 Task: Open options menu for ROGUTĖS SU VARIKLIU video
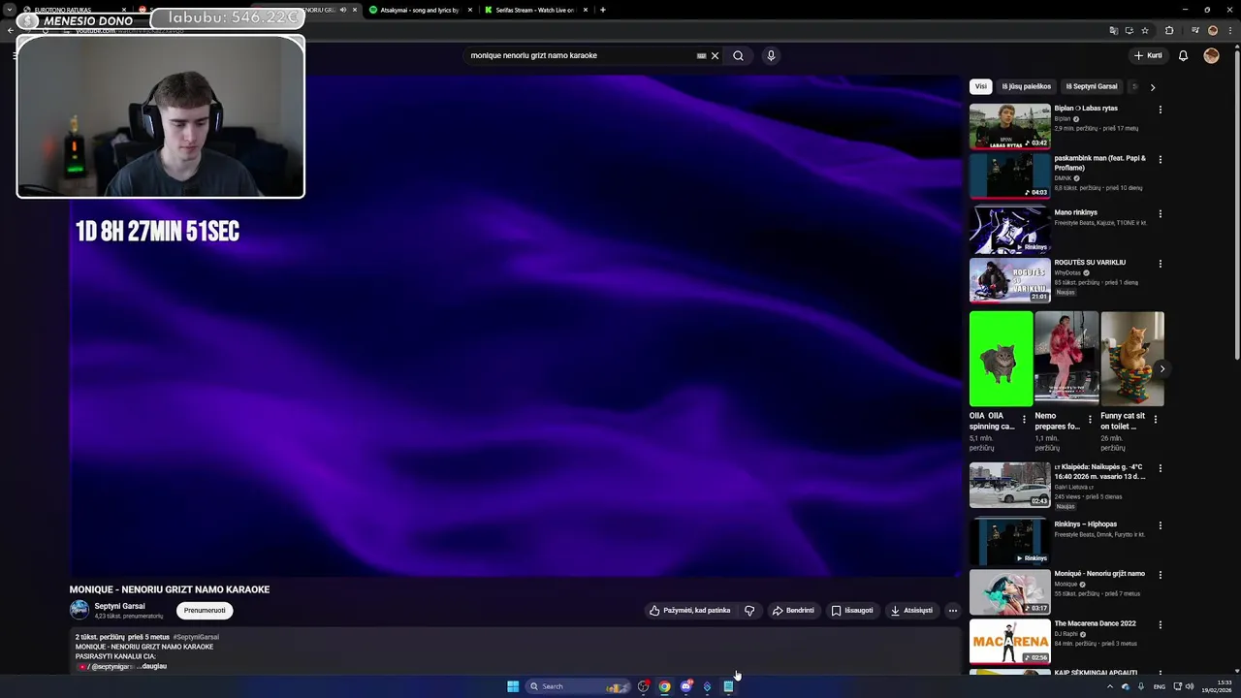(1161, 264)
